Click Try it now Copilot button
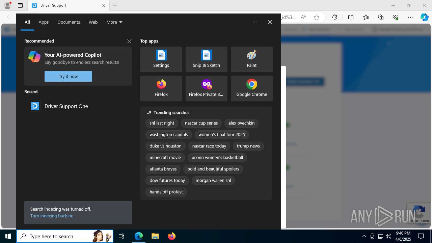The height and width of the screenshot is (243, 432). point(68,76)
